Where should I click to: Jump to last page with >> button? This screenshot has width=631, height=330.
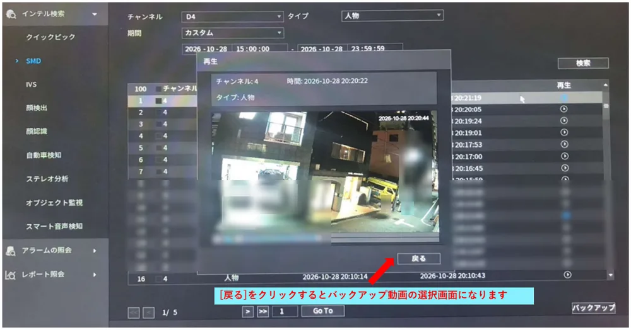click(x=262, y=311)
